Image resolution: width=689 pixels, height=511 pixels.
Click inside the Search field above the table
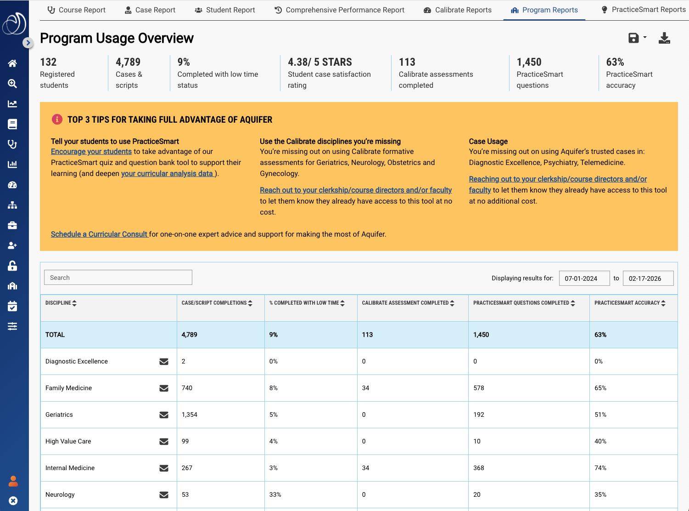[x=118, y=277]
